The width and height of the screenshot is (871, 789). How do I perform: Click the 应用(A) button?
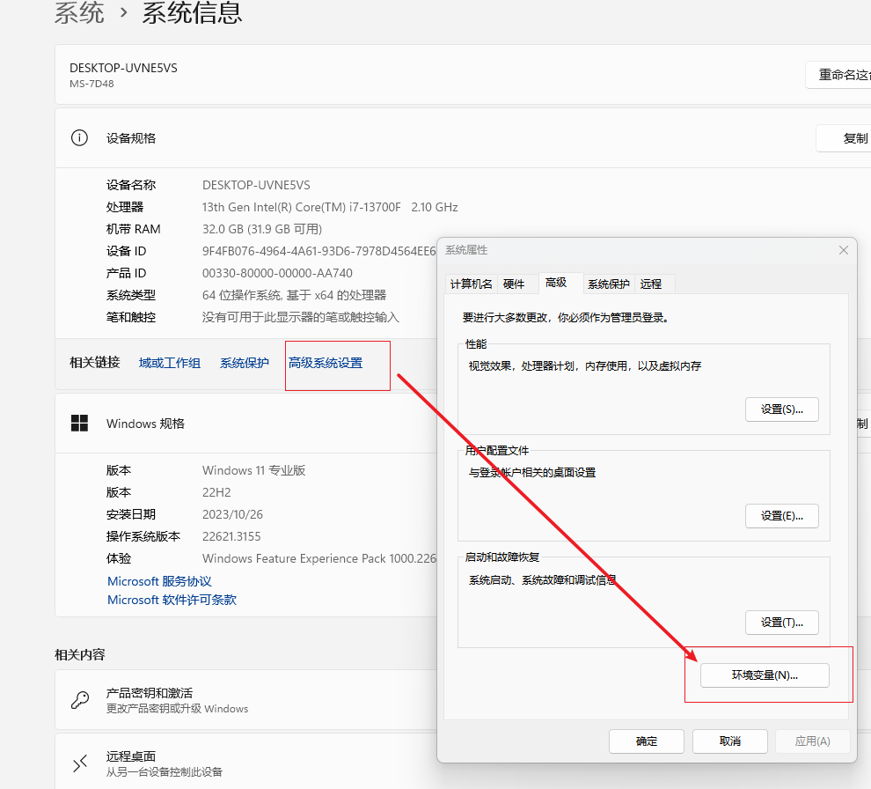click(x=812, y=741)
